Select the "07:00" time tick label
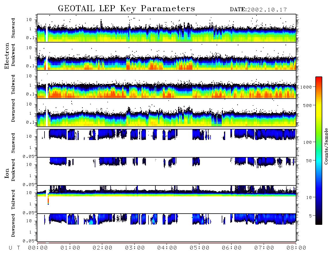Screen dimensions: 328x253 coord(264,248)
